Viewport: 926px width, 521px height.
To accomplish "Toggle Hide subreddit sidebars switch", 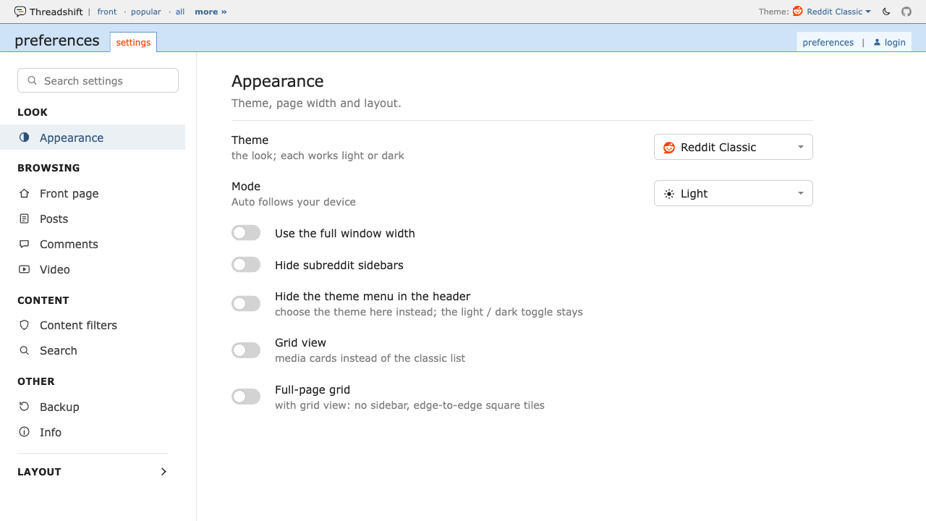I will click(x=246, y=265).
